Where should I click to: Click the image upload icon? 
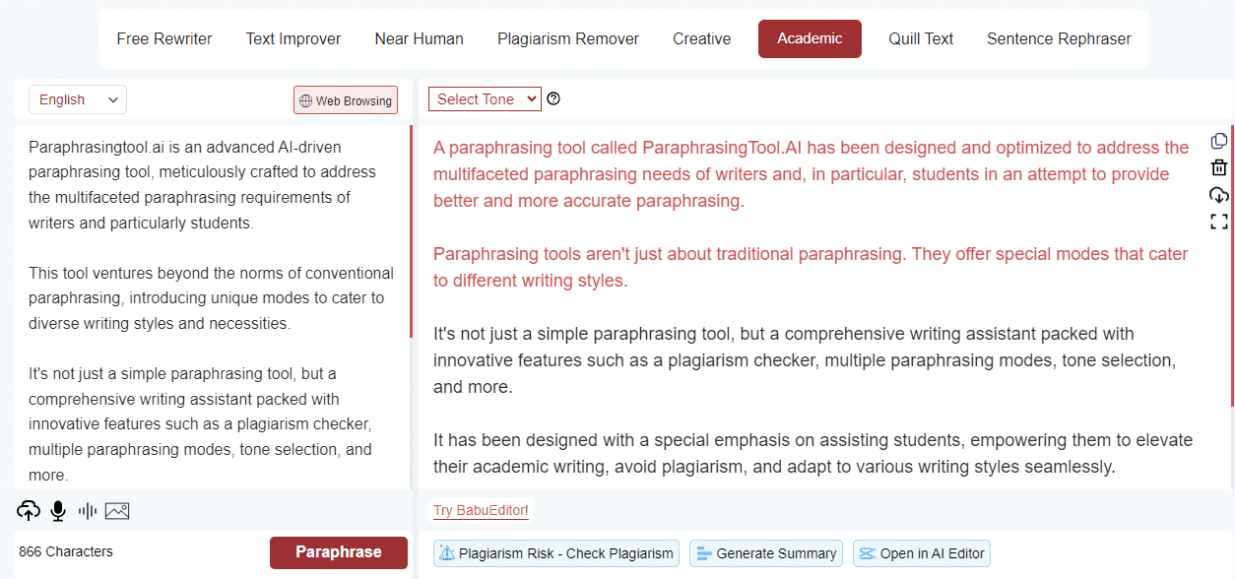pos(117,511)
